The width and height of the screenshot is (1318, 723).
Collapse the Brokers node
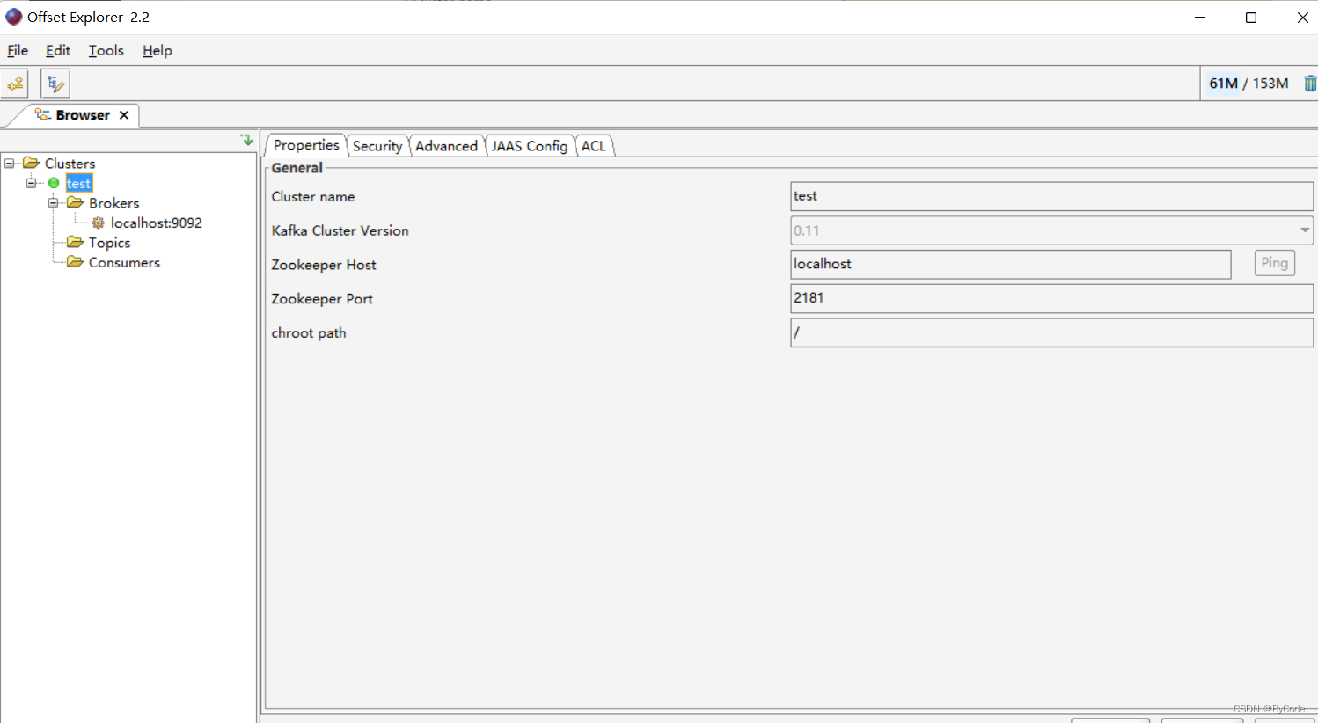point(54,202)
